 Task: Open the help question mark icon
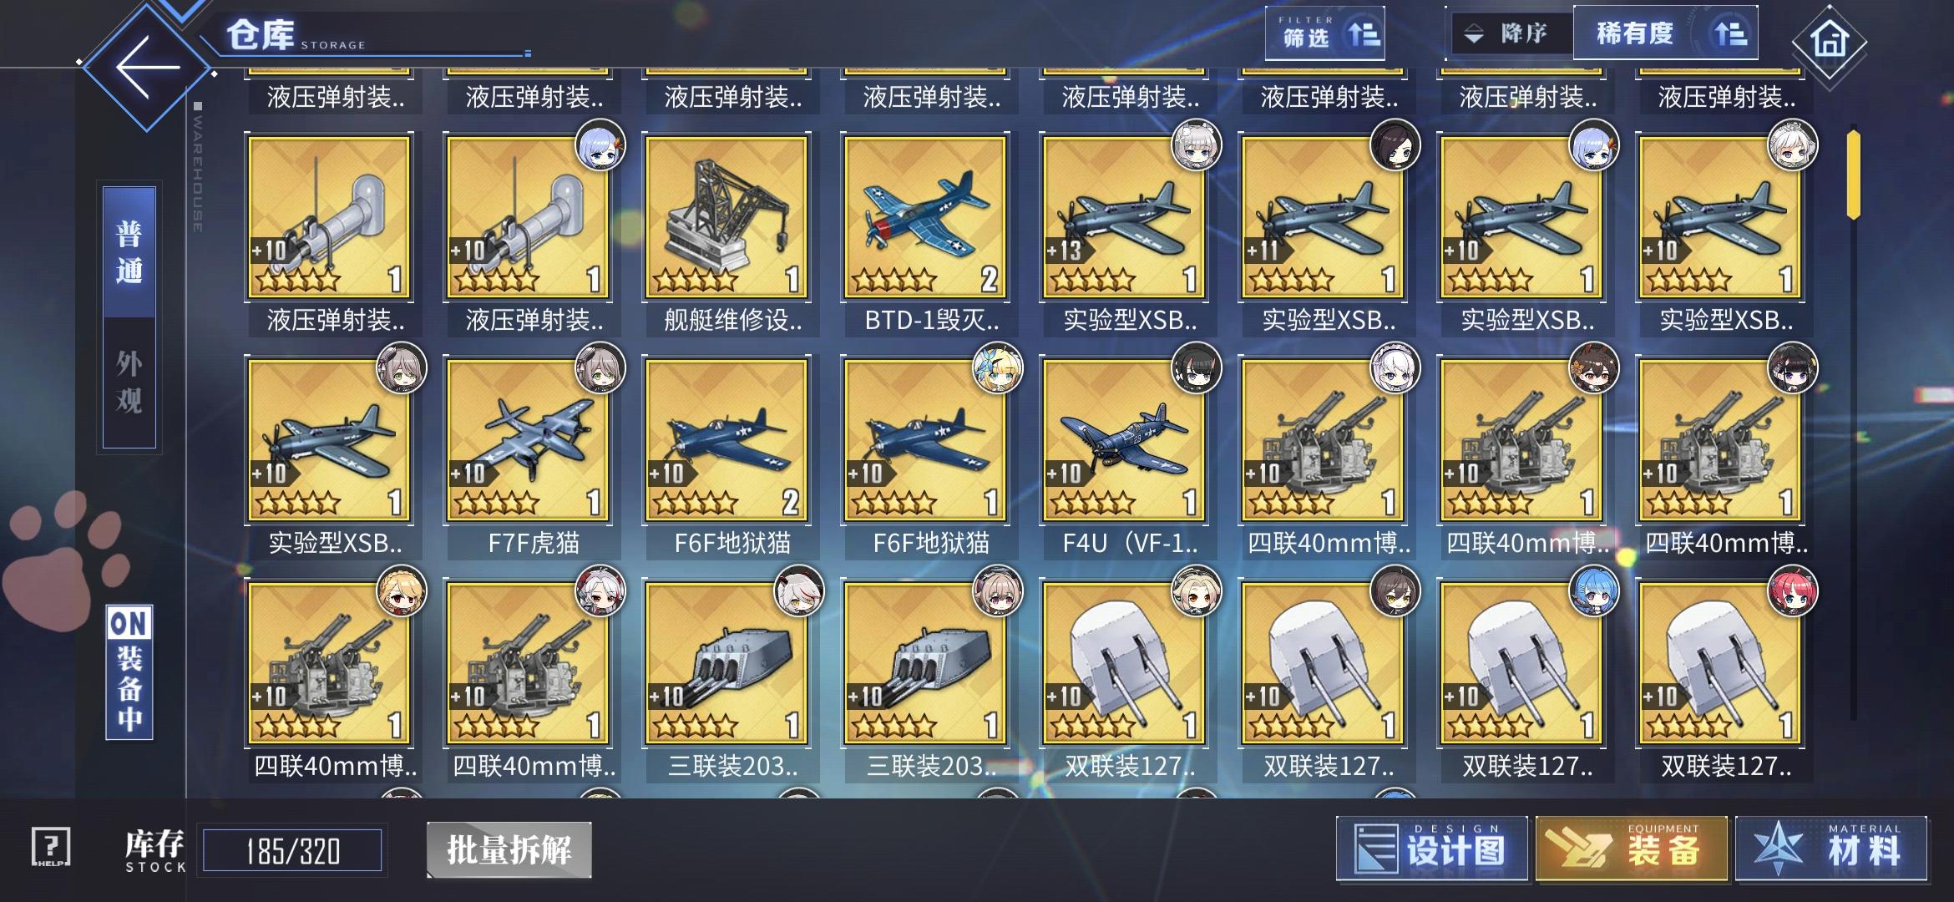point(51,847)
